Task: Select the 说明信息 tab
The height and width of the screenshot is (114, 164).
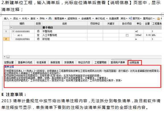Action: [x=135, y=62]
